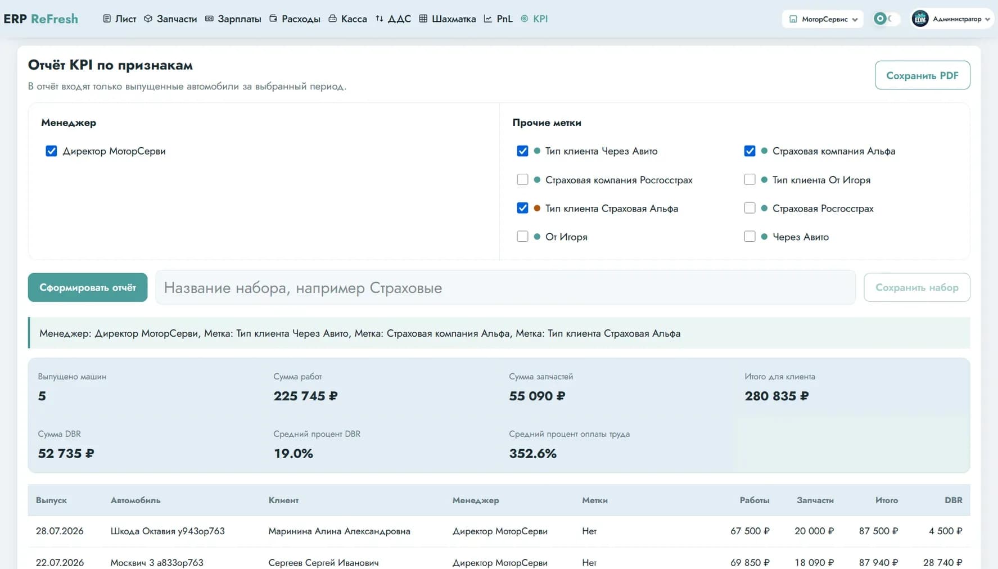Viewport: 998px width, 569px height.
Task: Click Сохранить набор button
Action: coord(916,287)
